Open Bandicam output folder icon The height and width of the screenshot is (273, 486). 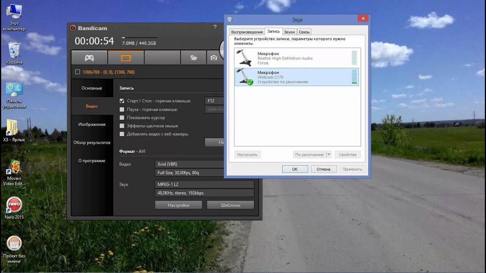194,58
